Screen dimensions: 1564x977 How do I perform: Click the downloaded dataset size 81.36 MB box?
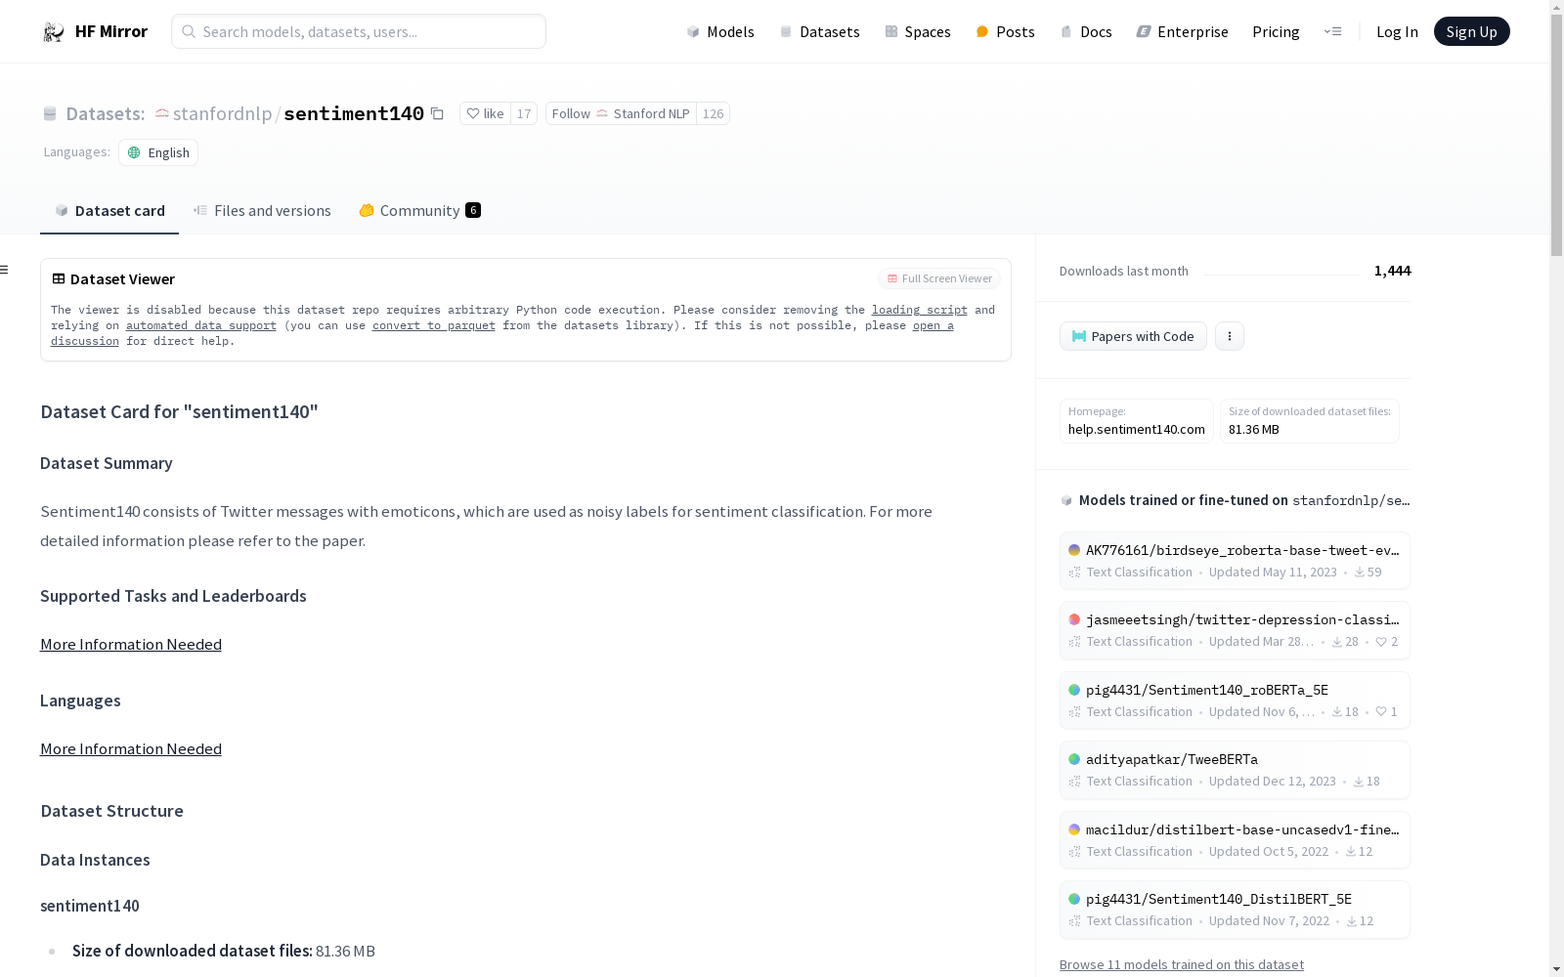tap(1310, 421)
